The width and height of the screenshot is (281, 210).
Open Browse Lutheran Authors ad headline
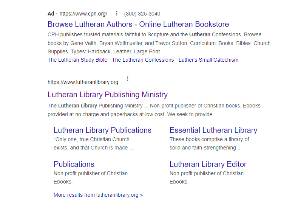click(x=138, y=24)
